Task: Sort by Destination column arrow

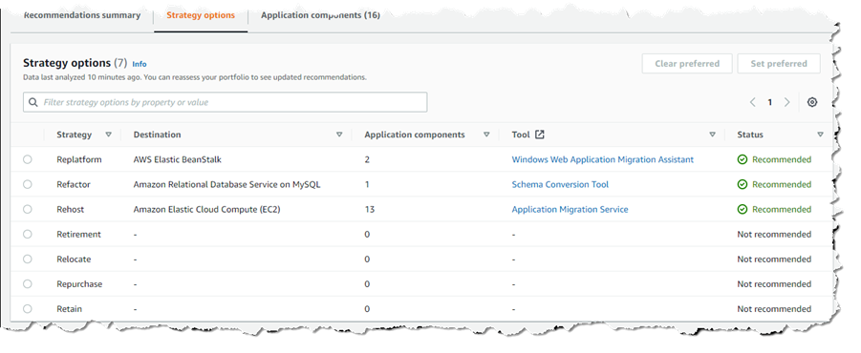Action: click(339, 135)
